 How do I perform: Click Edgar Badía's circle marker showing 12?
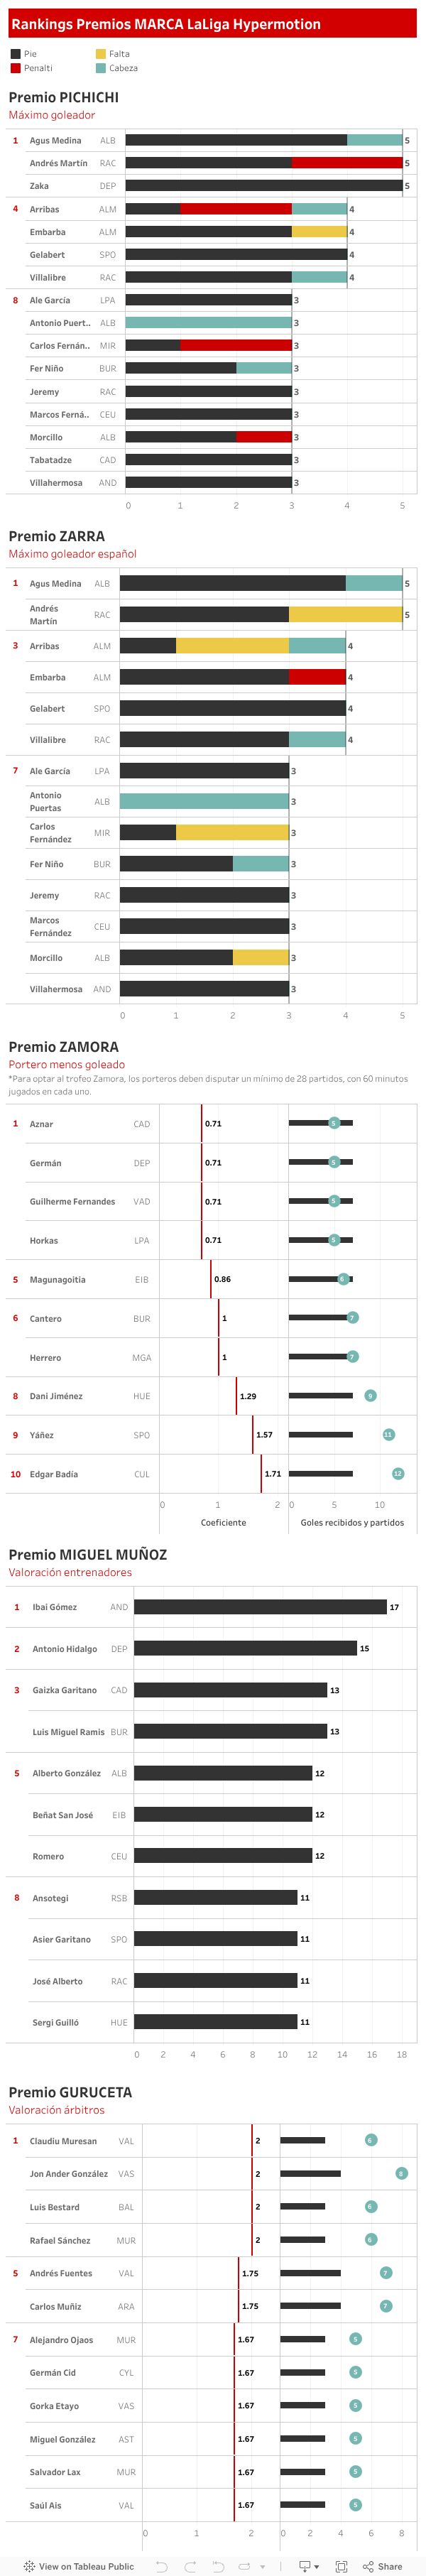pos(398,1474)
